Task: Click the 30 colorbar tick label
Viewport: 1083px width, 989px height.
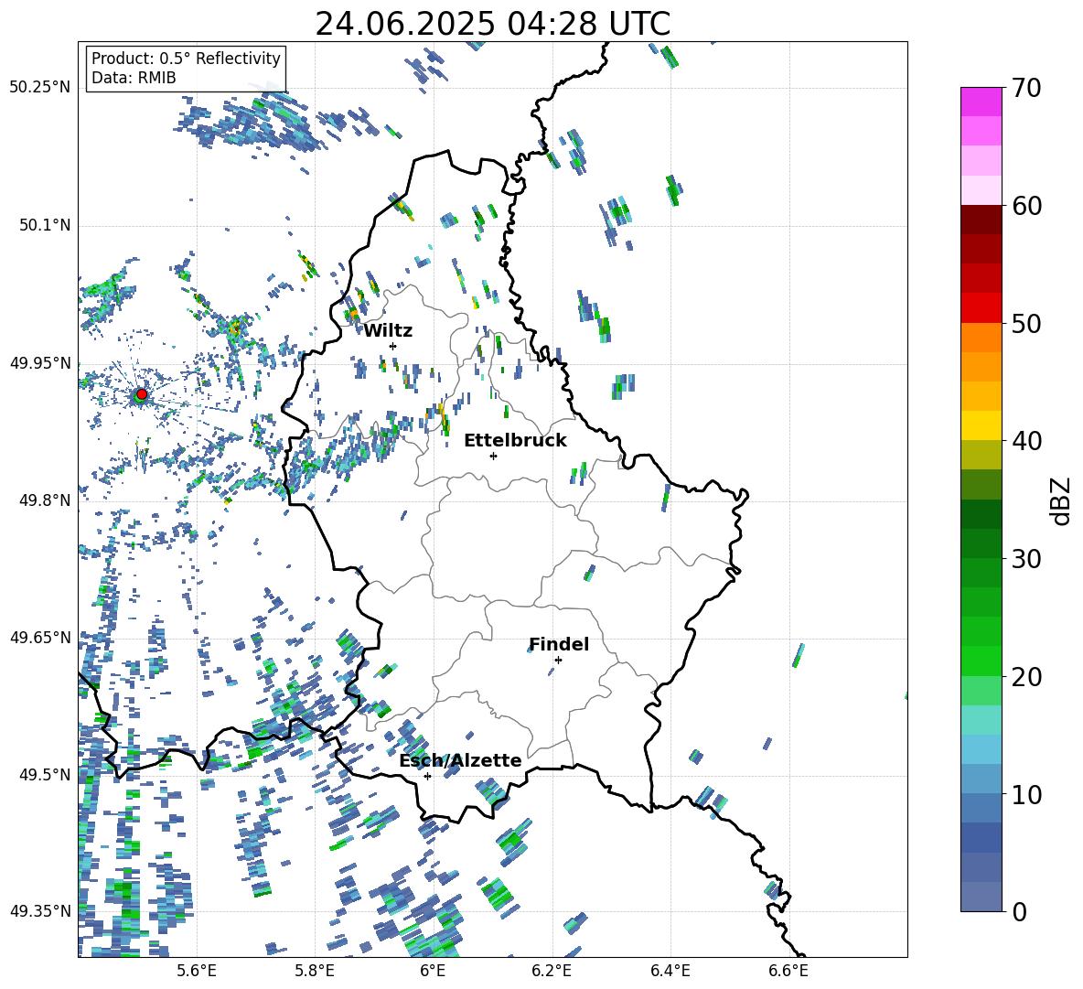Action: [x=1026, y=559]
